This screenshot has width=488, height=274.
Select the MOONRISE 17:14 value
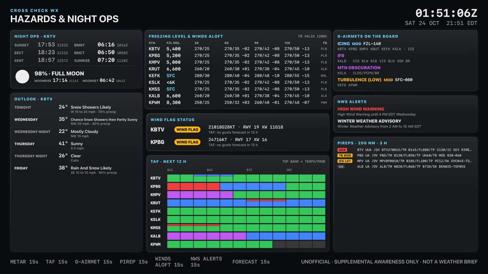coord(60,80)
